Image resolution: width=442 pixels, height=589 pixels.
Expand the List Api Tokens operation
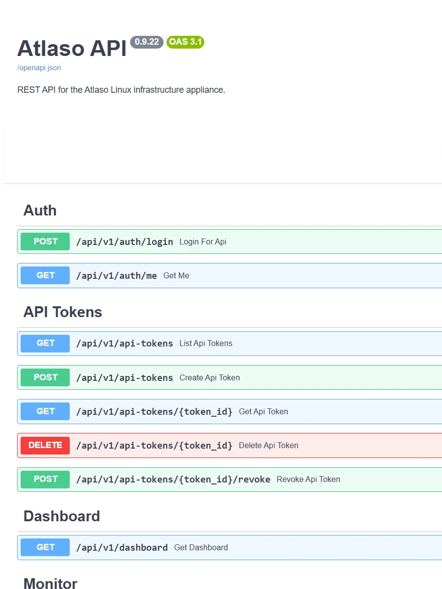point(229,343)
